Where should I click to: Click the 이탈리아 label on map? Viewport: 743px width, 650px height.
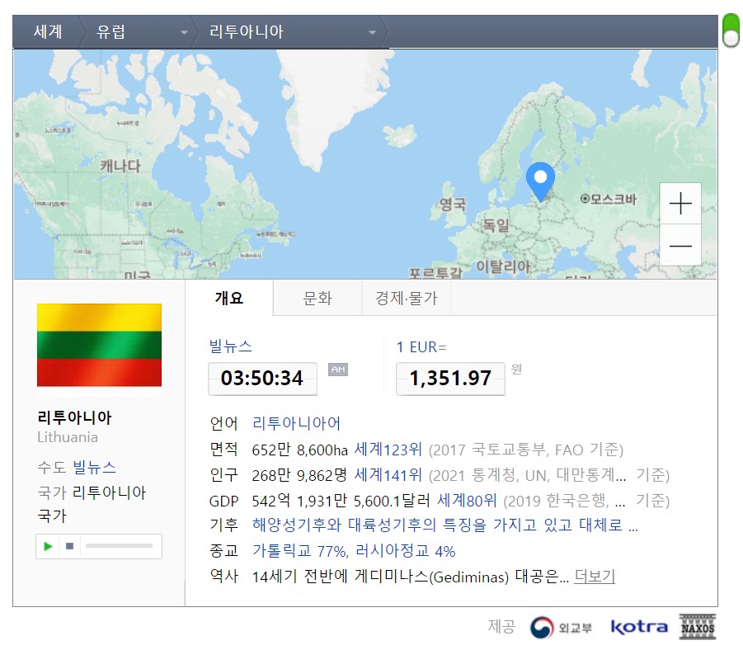pyautogui.click(x=503, y=266)
